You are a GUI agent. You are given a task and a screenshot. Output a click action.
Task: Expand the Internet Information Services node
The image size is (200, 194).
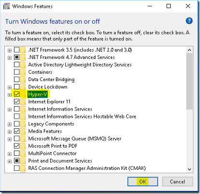pos(10,110)
